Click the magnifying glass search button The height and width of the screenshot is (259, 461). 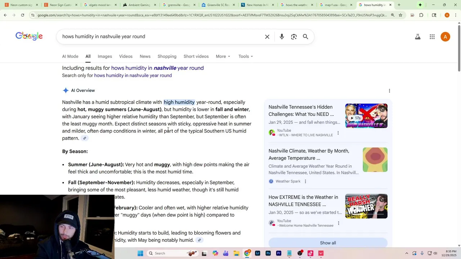pyautogui.click(x=305, y=37)
